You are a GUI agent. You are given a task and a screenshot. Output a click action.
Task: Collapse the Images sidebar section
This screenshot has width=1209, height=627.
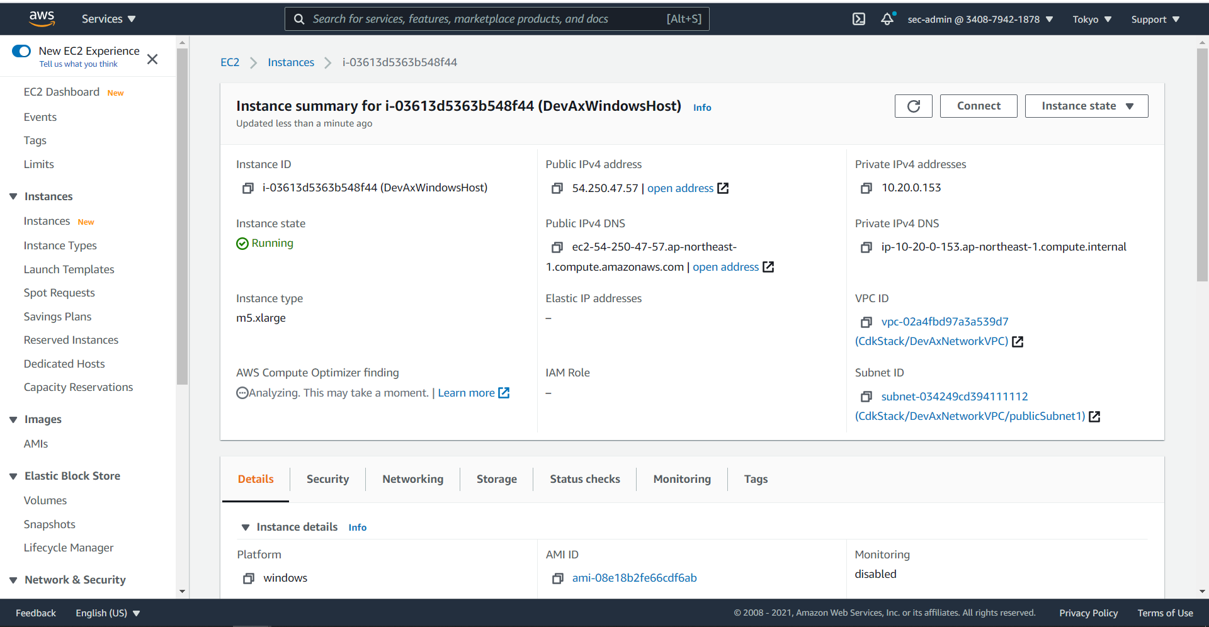coord(13,419)
